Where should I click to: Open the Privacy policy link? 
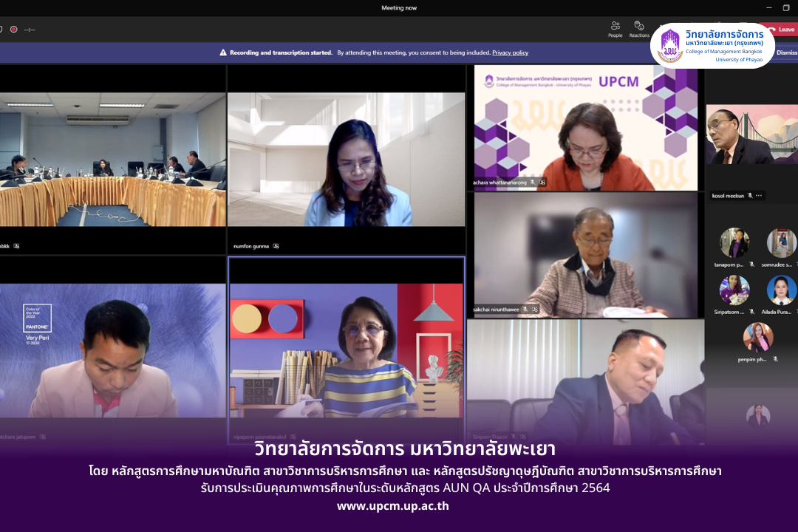coord(510,52)
